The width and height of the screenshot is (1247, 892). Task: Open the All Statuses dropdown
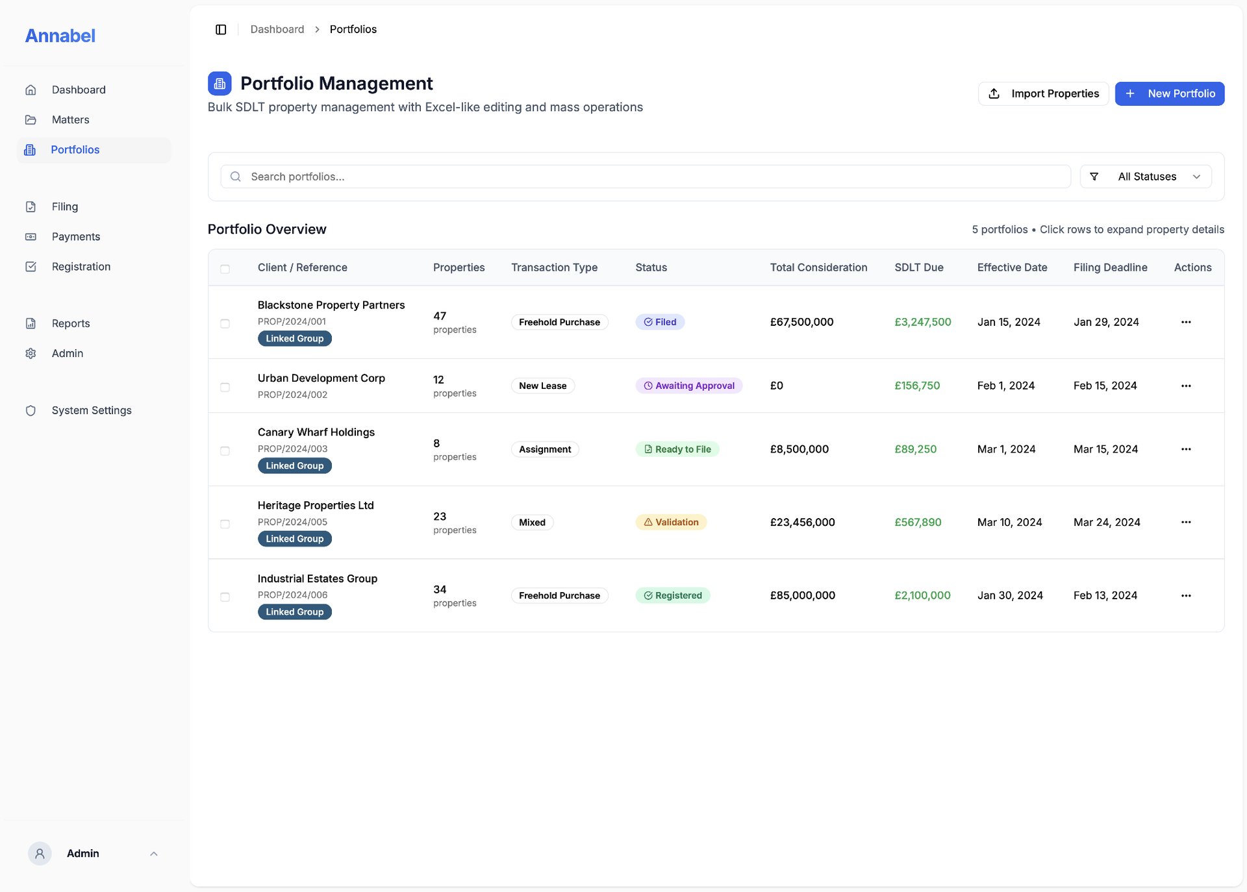click(x=1147, y=176)
